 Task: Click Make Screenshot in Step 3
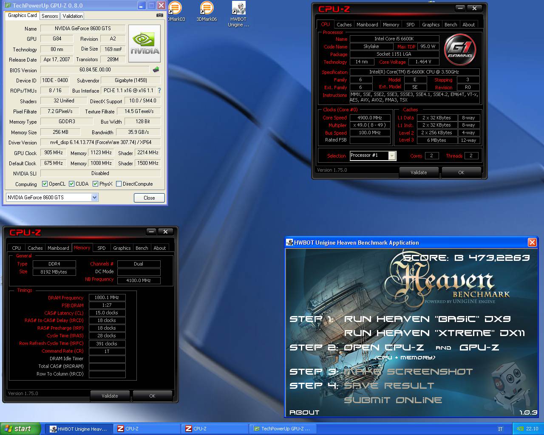[408, 372]
